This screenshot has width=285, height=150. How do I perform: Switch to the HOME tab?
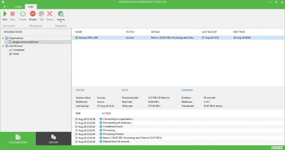pos(18,7)
